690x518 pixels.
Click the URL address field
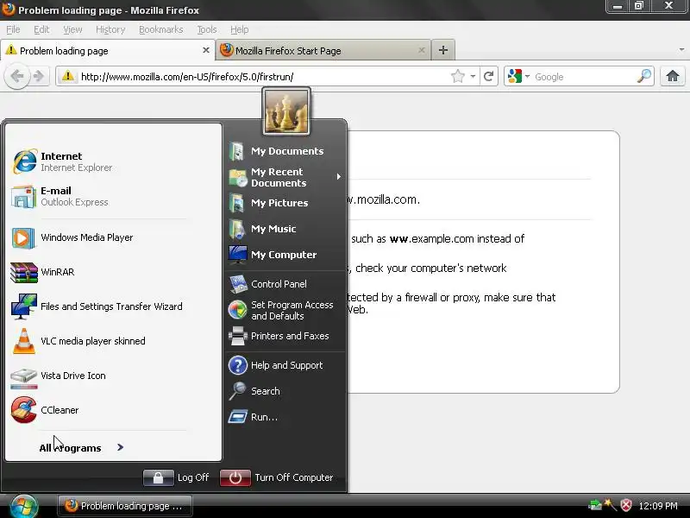pos(264,76)
